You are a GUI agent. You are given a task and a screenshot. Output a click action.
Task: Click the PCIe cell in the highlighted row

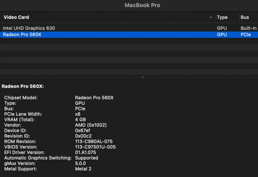pyautogui.click(x=246, y=34)
